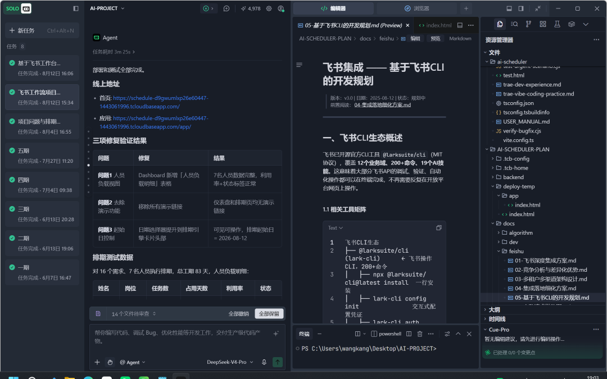
Task: Open the search panel icon
Action: tap(514, 24)
